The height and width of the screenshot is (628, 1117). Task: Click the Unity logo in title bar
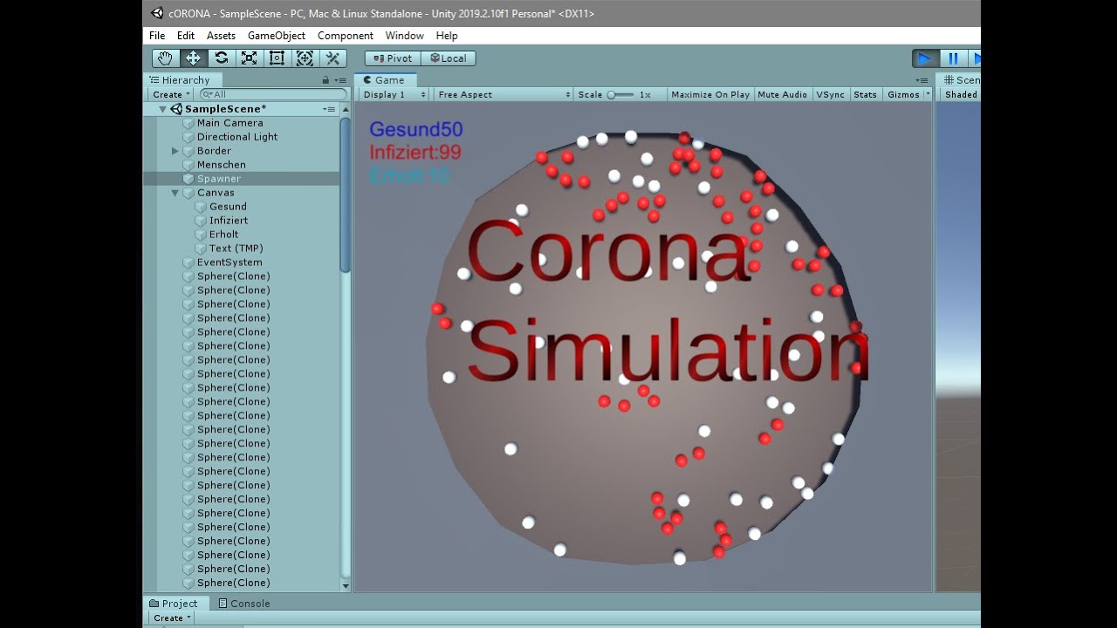[157, 13]
